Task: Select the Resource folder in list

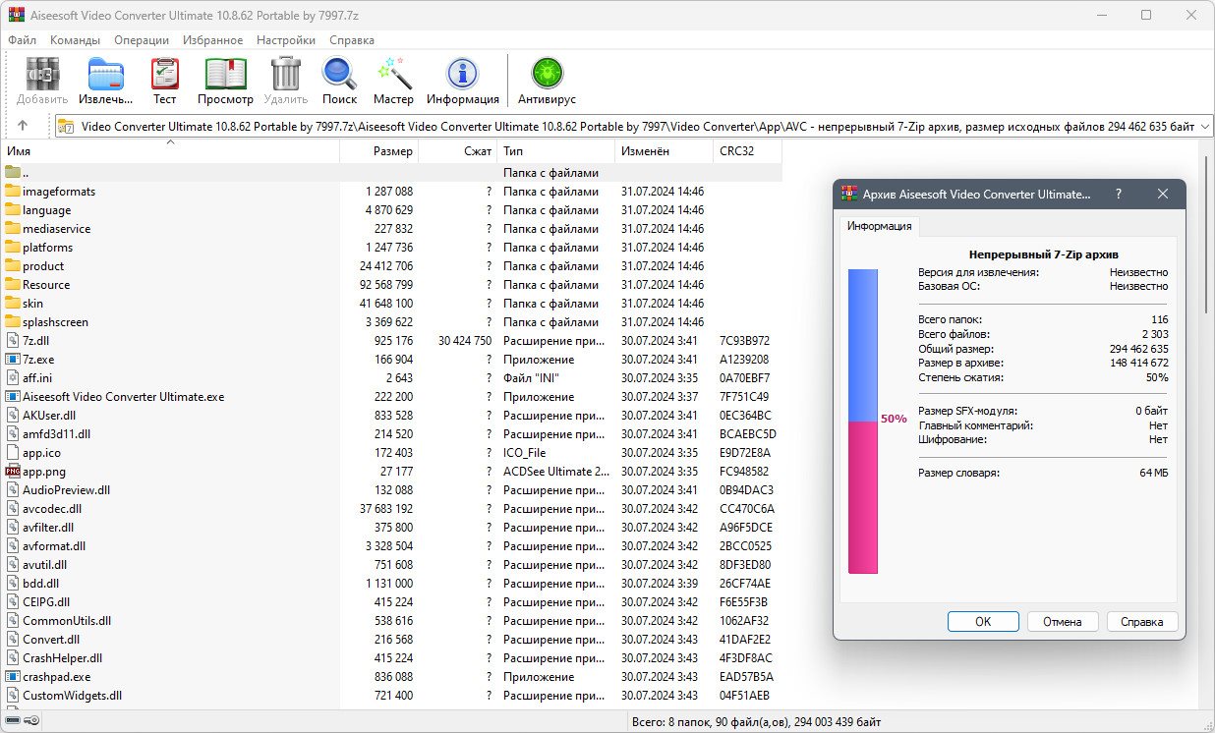Action: click(x=46, y=285)
